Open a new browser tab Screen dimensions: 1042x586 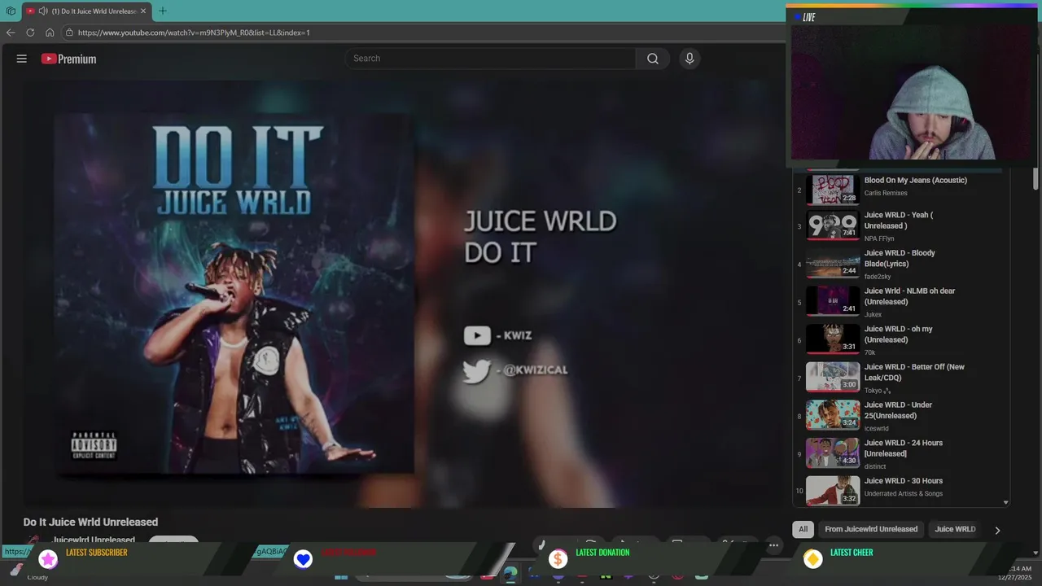pyautogui.click(x=163, y=11)
